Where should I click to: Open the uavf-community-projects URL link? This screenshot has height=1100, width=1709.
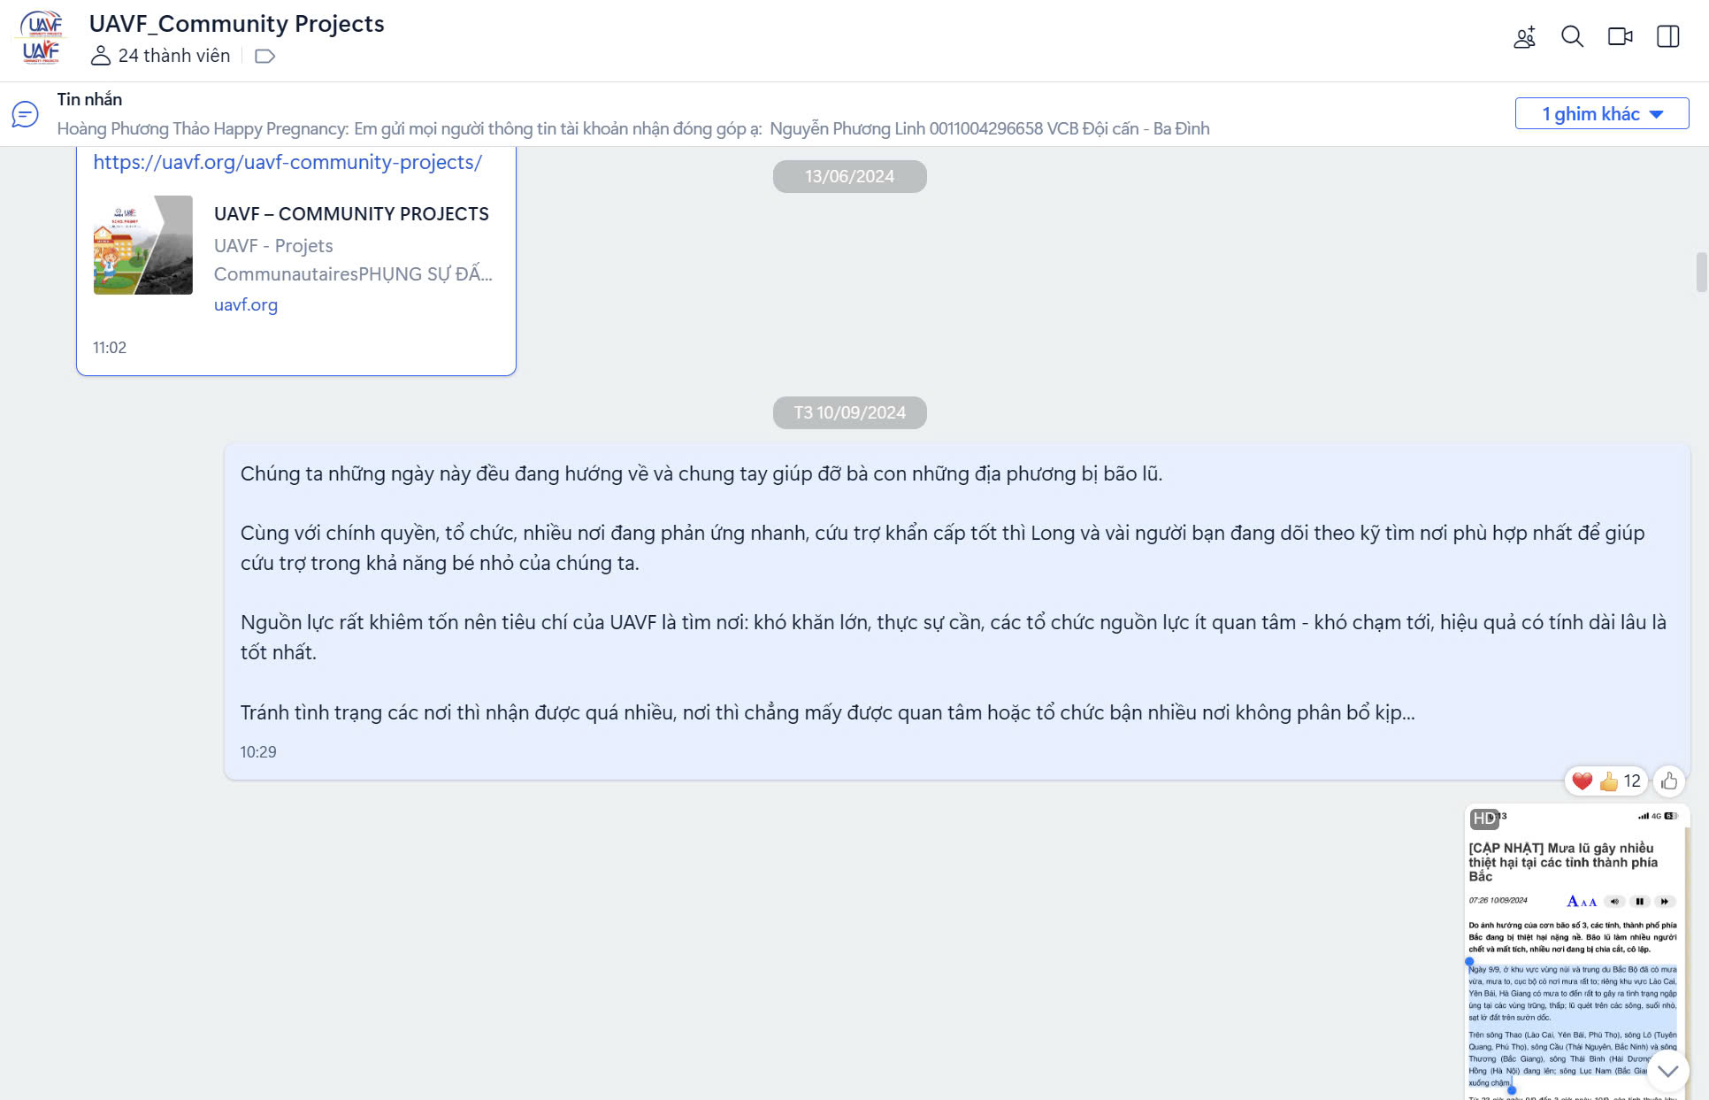click(x=287, y=163)
